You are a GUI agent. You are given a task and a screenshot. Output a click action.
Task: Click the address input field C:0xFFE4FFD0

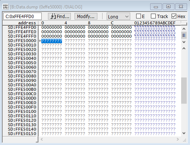point(22,16)
